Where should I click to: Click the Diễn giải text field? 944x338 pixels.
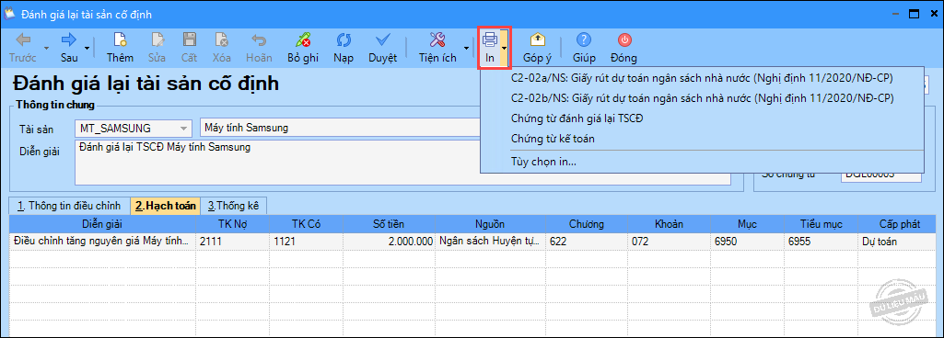pyautogui.click(x=402, y=163)
